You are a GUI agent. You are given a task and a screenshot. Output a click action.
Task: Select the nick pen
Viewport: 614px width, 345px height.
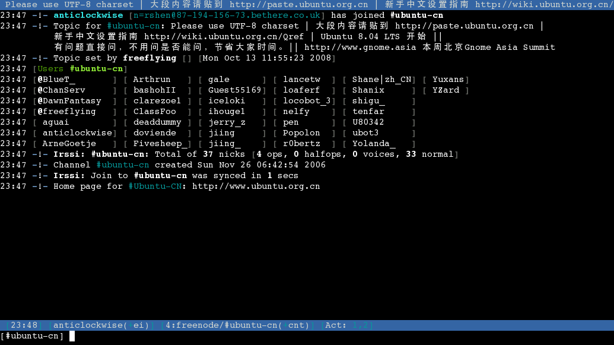[291, 122]
